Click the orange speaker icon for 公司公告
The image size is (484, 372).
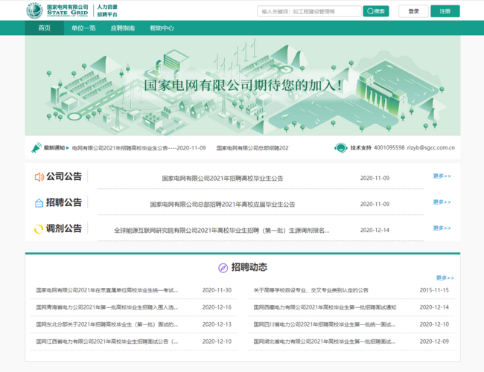tap(39, 177)
